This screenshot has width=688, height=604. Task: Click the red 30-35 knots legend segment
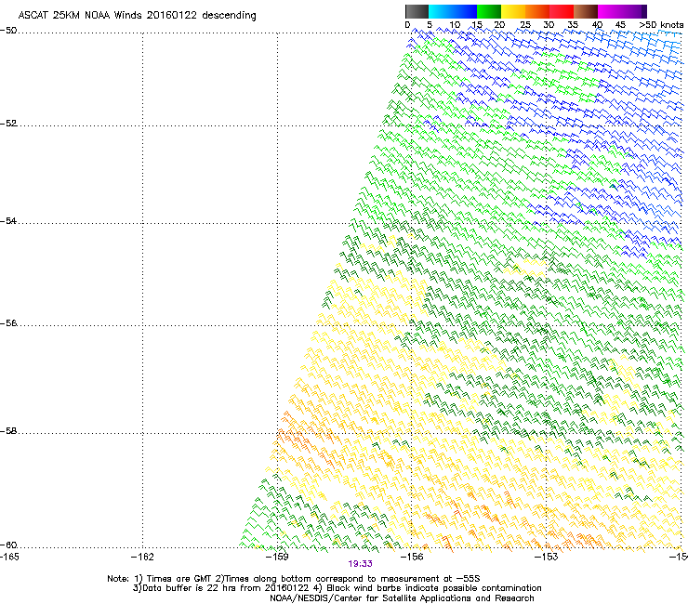coord(562,11)
